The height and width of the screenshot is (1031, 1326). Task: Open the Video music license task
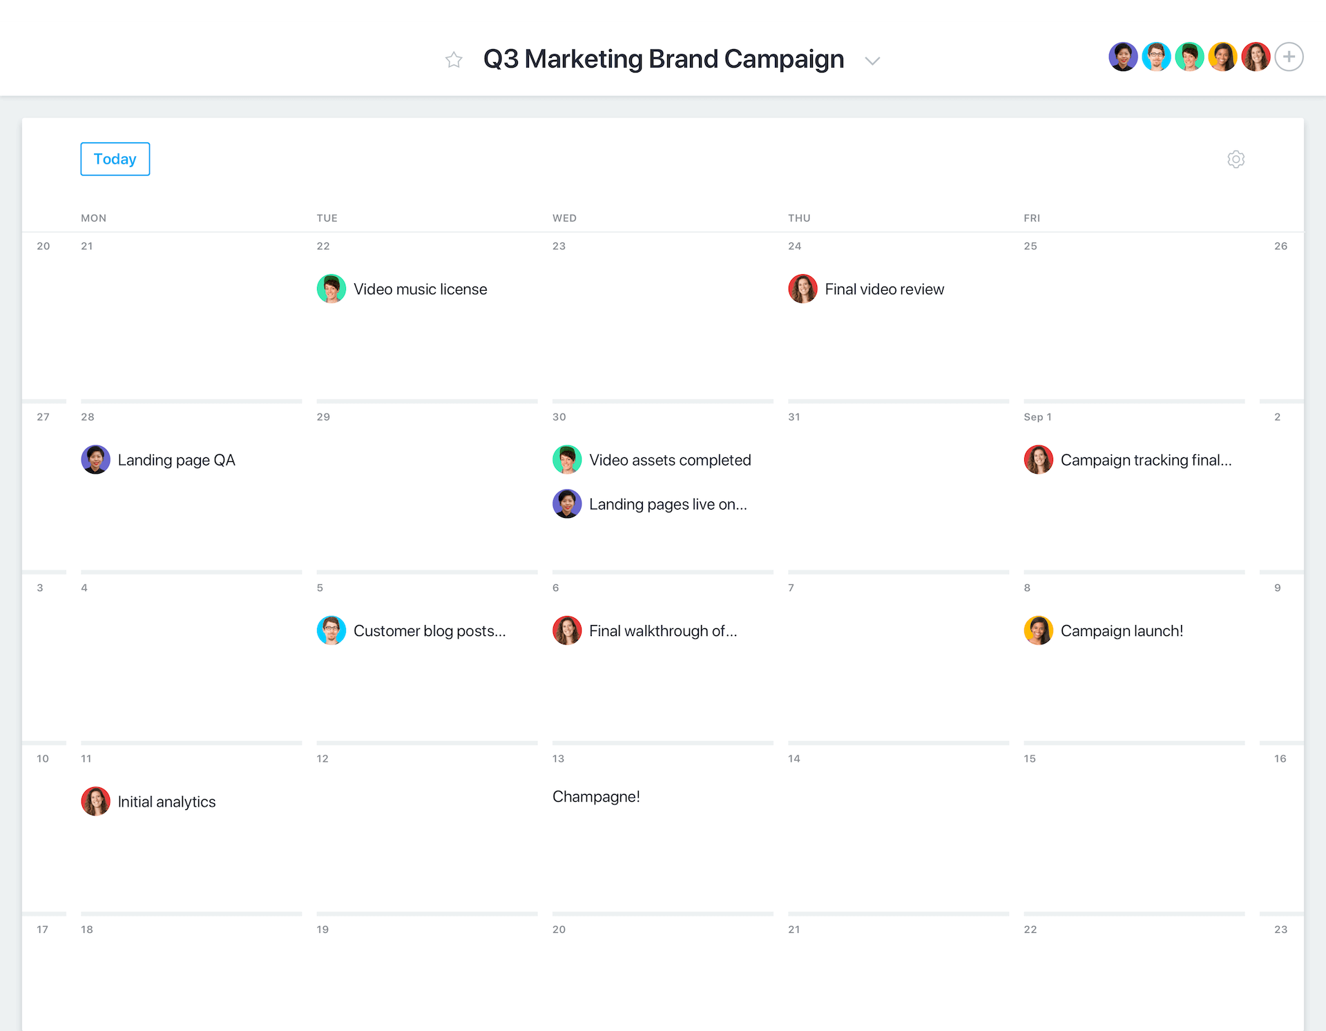[420, 289]
